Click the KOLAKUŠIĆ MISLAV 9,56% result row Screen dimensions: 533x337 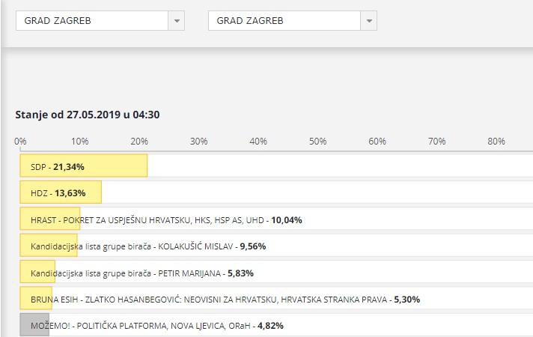(276, 245)
